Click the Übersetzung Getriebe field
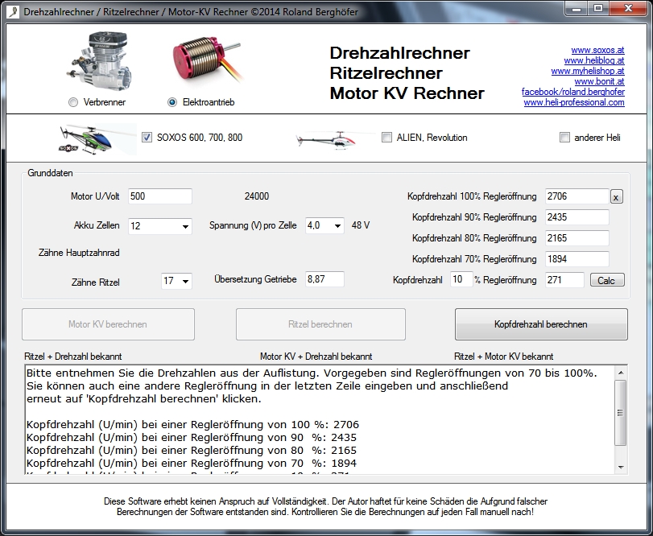This screenshot has height=536, width=653. [x=324, y=279]
